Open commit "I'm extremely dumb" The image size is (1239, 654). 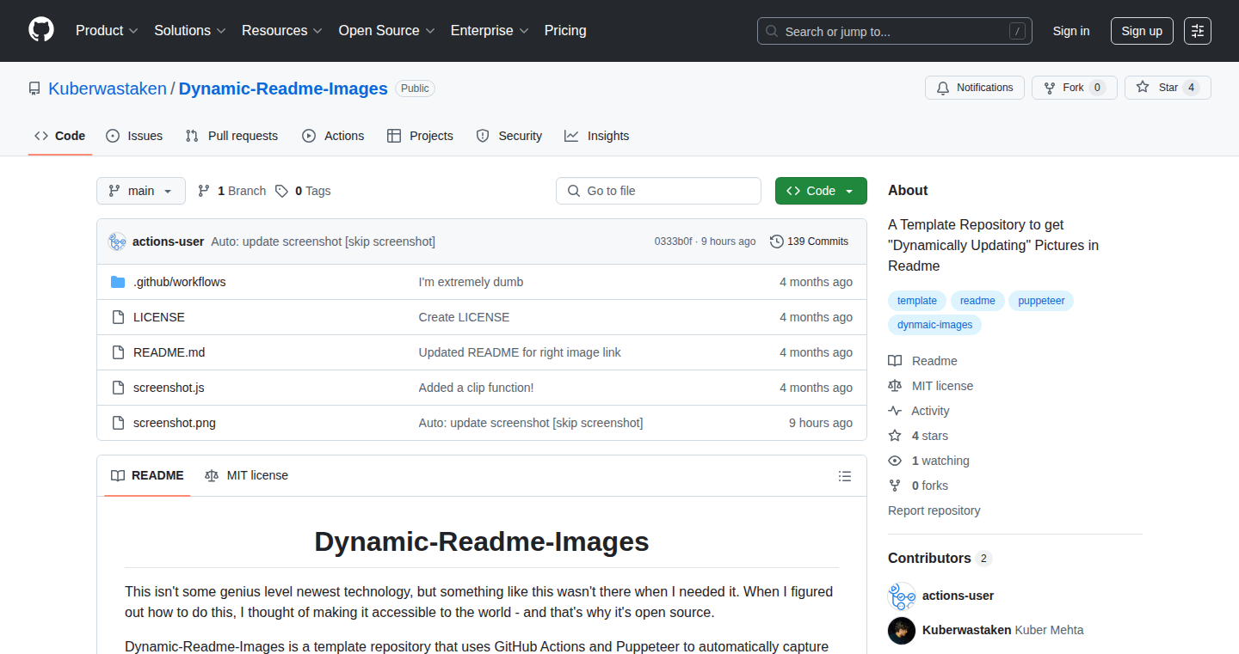(x=471, y=282)
